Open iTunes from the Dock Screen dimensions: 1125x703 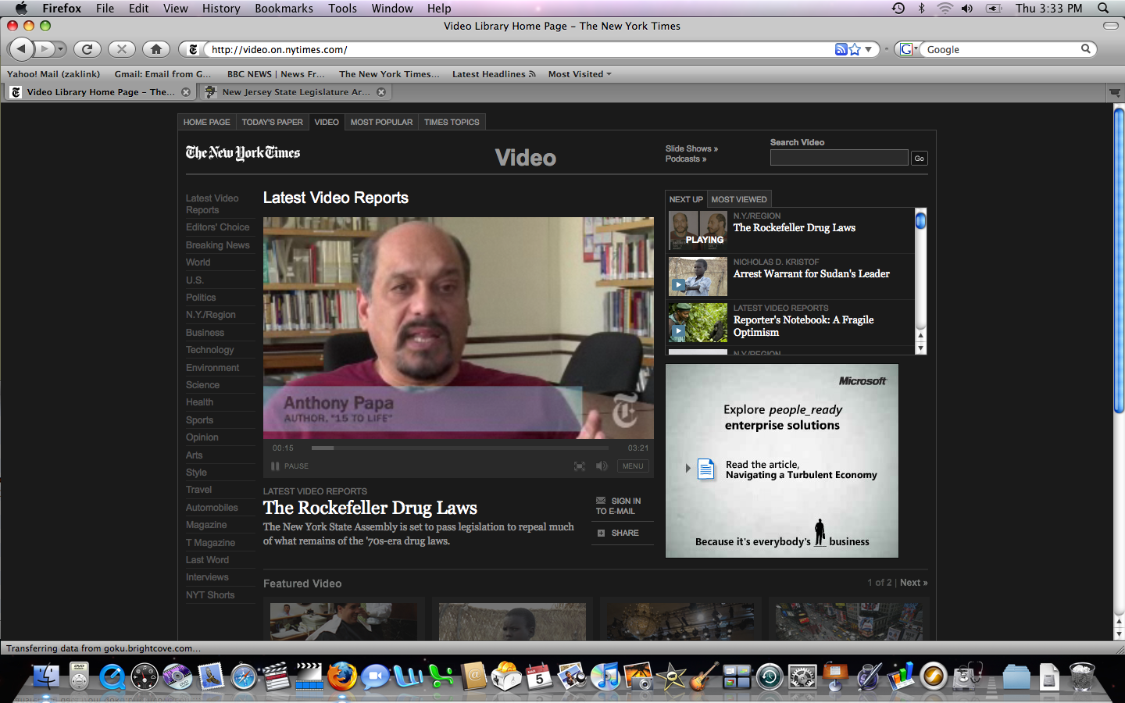[x=605, y=676]
